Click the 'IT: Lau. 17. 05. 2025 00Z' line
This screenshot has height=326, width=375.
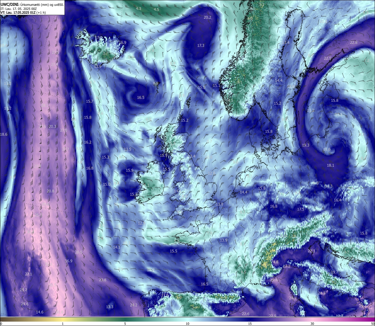click(x=19, y=9)
